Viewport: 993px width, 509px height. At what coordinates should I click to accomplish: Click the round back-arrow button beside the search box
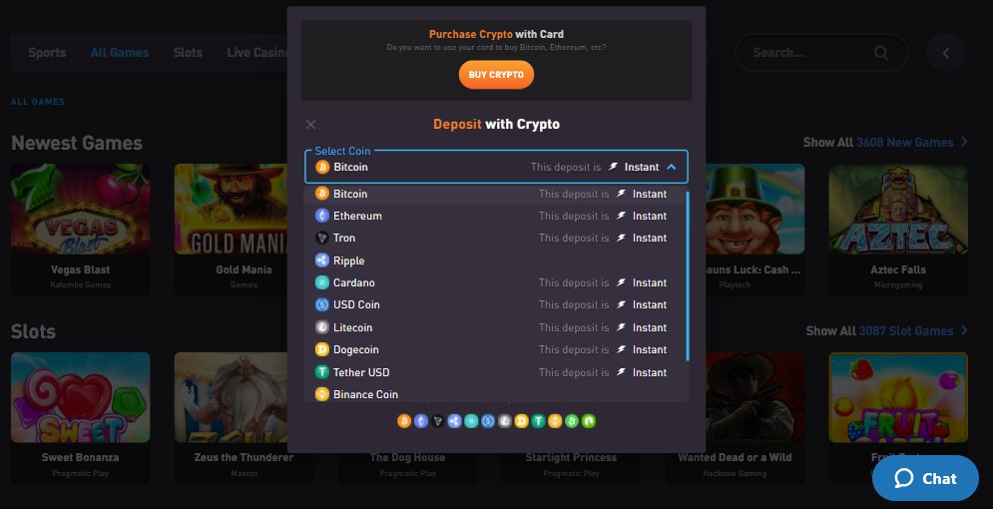[x=945, y=53]
